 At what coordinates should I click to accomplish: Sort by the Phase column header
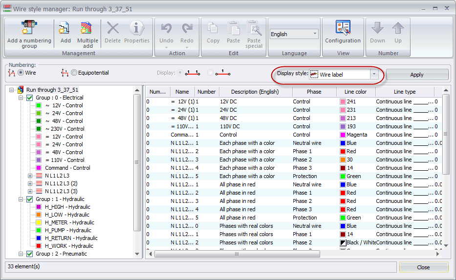point(314,92)
